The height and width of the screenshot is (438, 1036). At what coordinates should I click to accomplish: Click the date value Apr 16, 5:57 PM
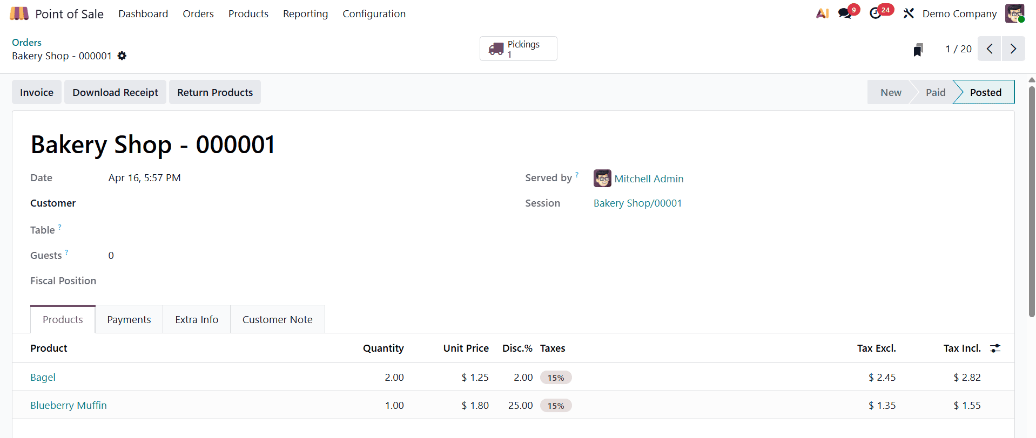[144, 177]
